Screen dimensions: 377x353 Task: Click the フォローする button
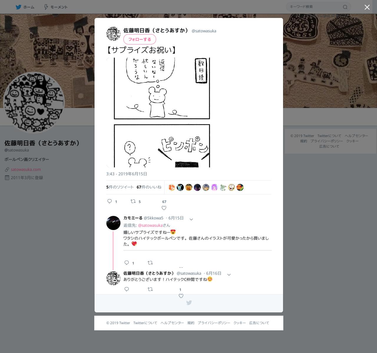[x=140, y=39]
